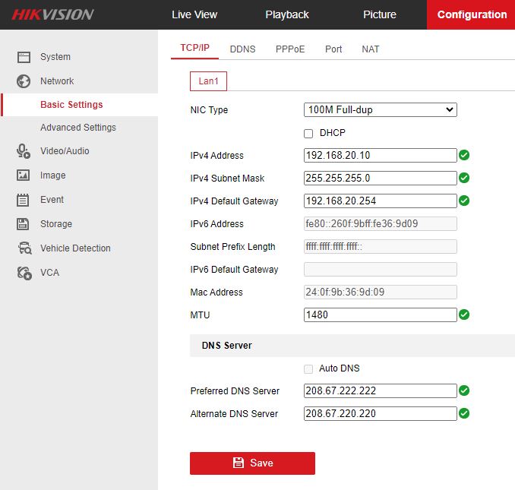This screenshot has width=515, height=490.
Task: Select Basic Settings in the sidebar
Action: coord(71,105)
